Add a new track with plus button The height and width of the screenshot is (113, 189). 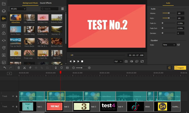tap(9, 73)
